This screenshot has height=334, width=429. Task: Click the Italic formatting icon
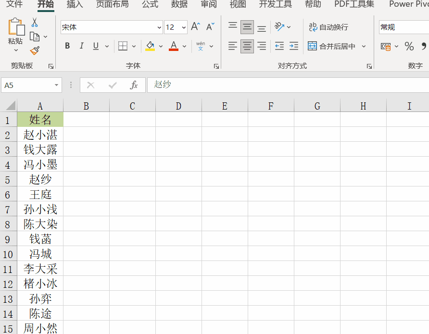(x=82, y=46)
